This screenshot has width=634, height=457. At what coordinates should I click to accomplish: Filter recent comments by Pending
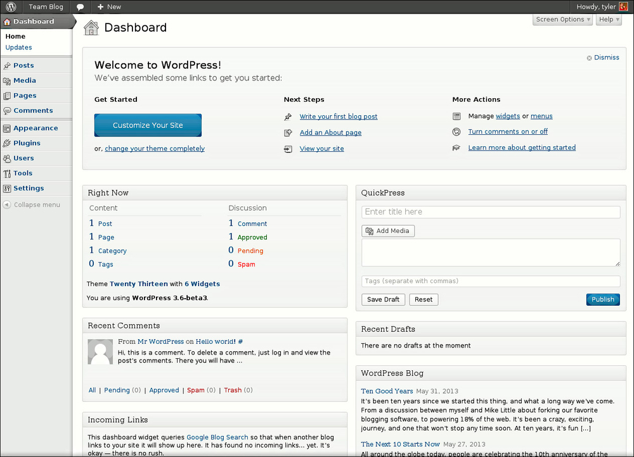pos(117,390)
